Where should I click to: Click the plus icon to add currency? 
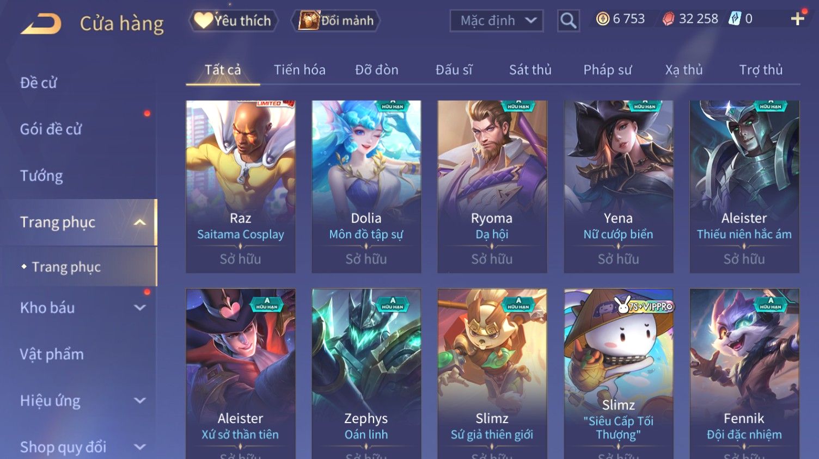click(798, 19)
